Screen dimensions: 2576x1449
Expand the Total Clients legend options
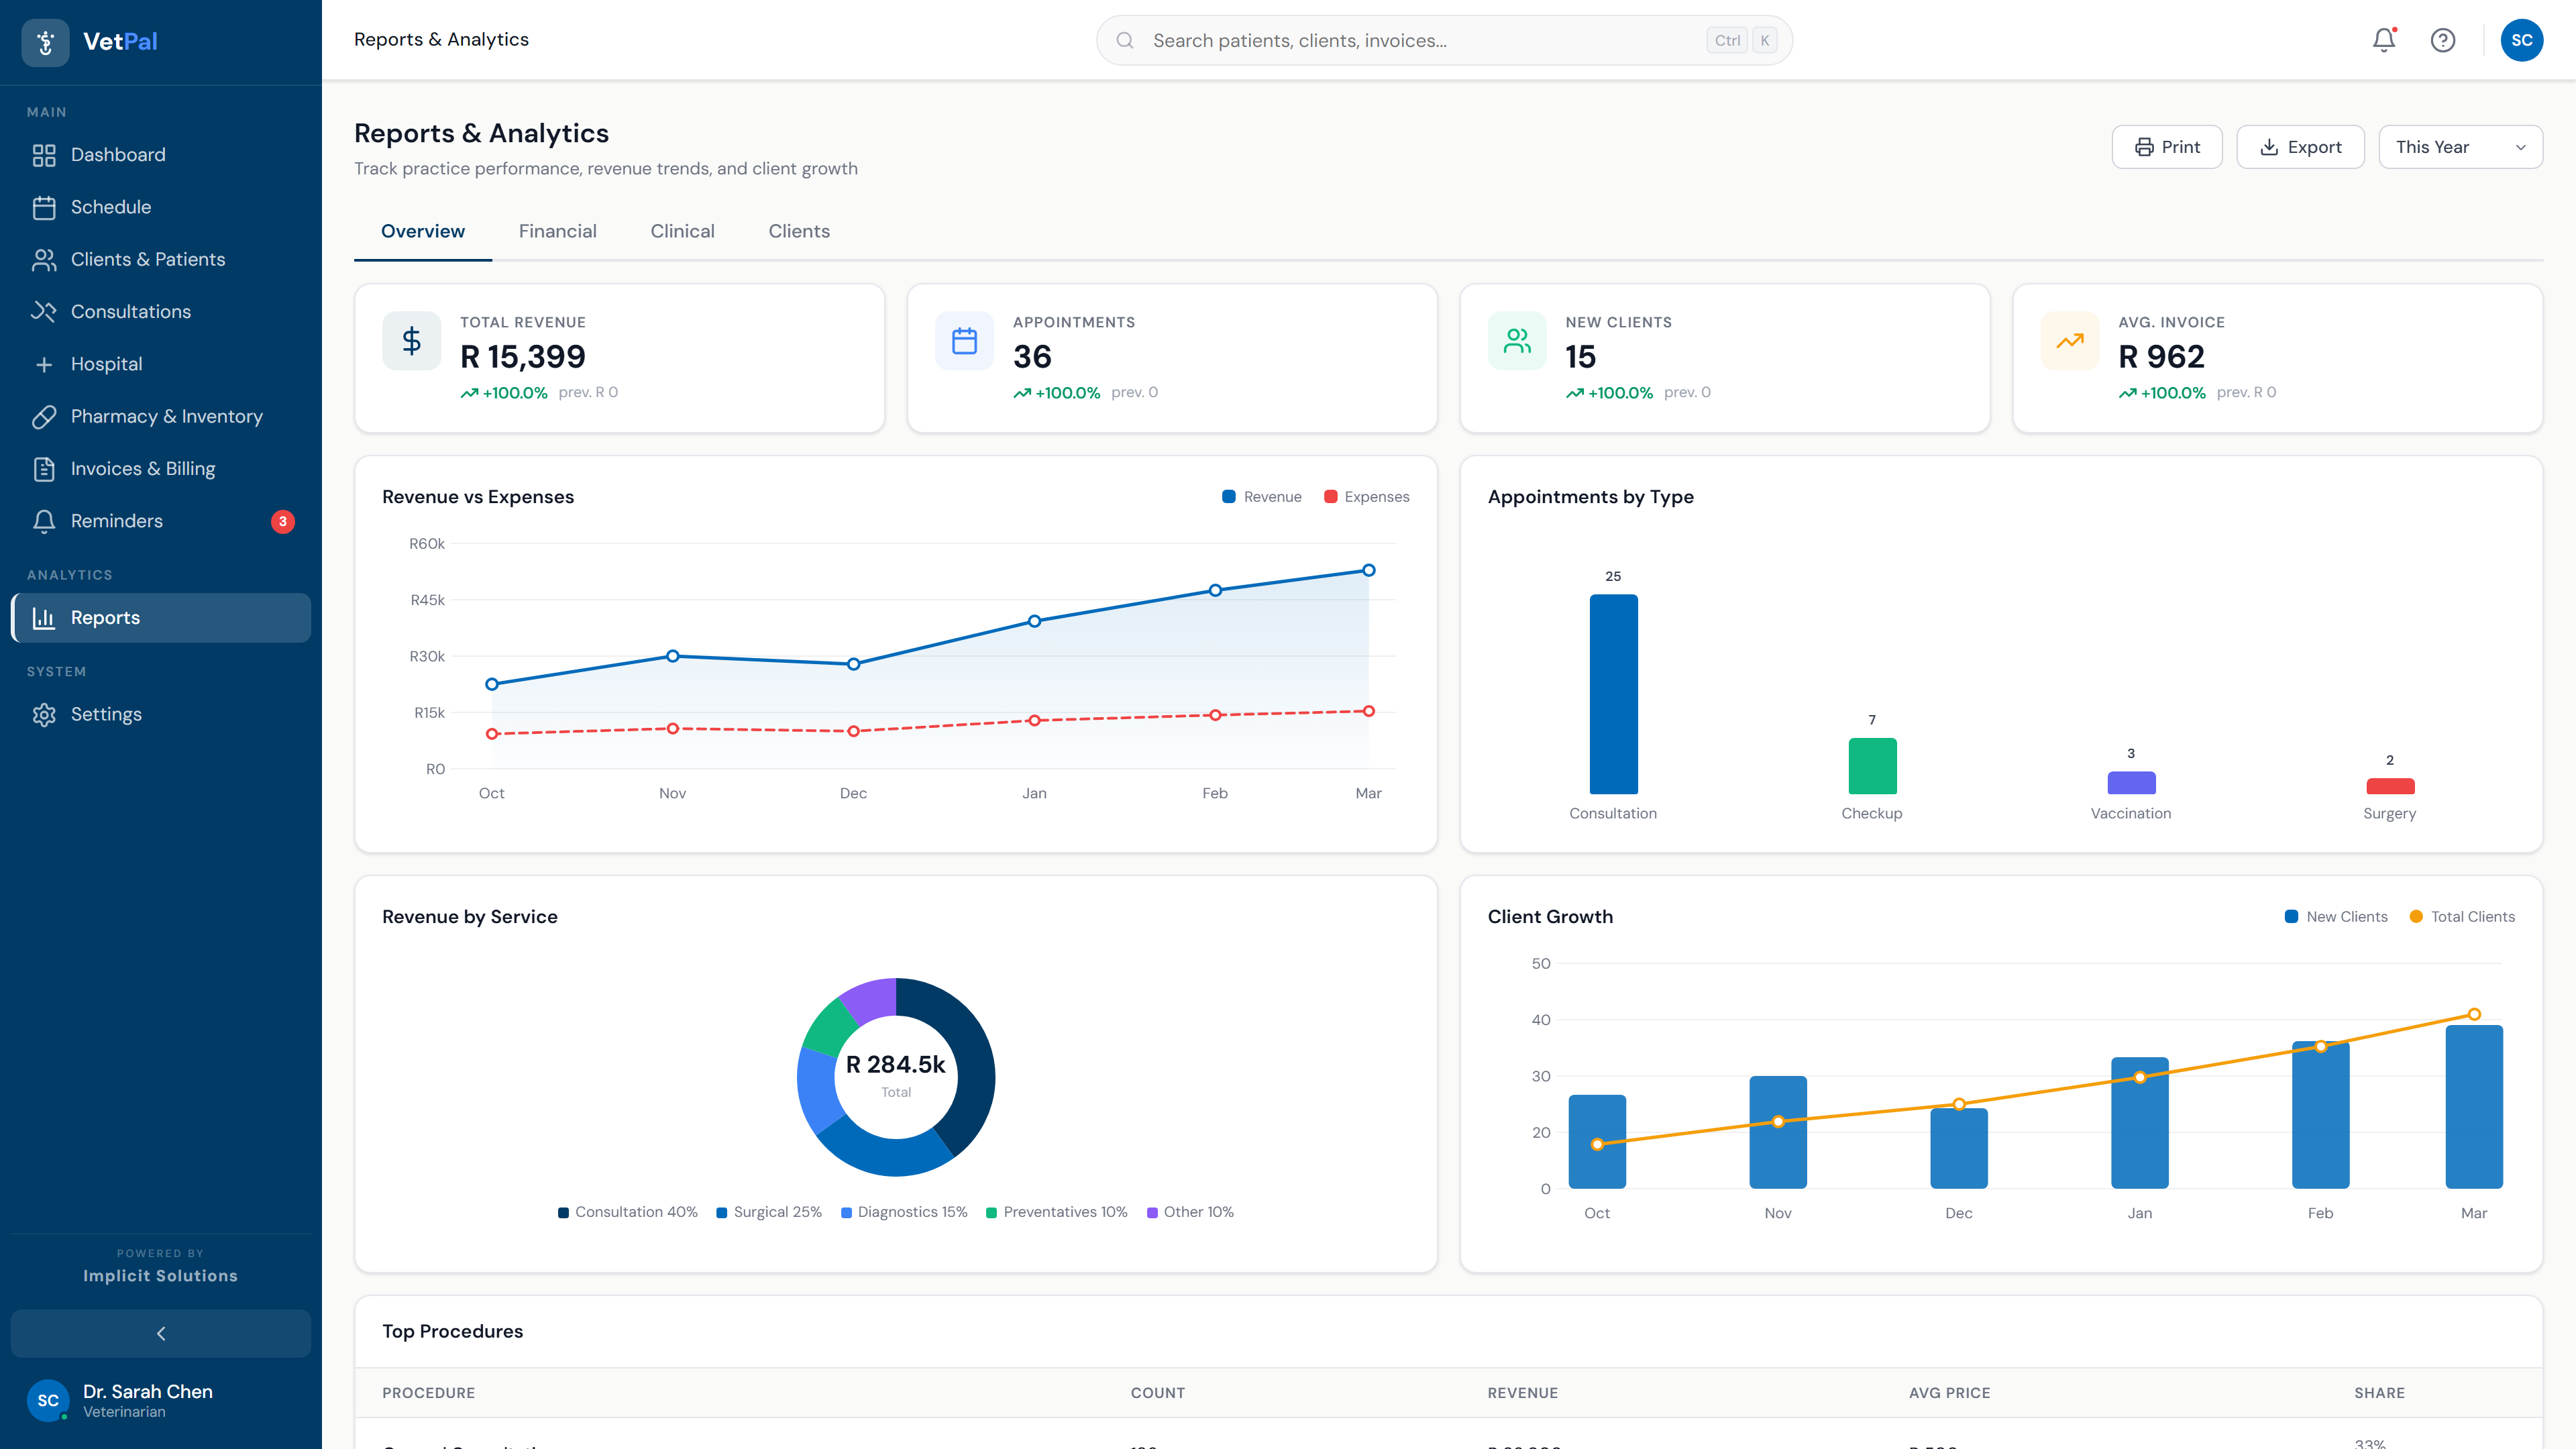click(x=2463, y=916)
